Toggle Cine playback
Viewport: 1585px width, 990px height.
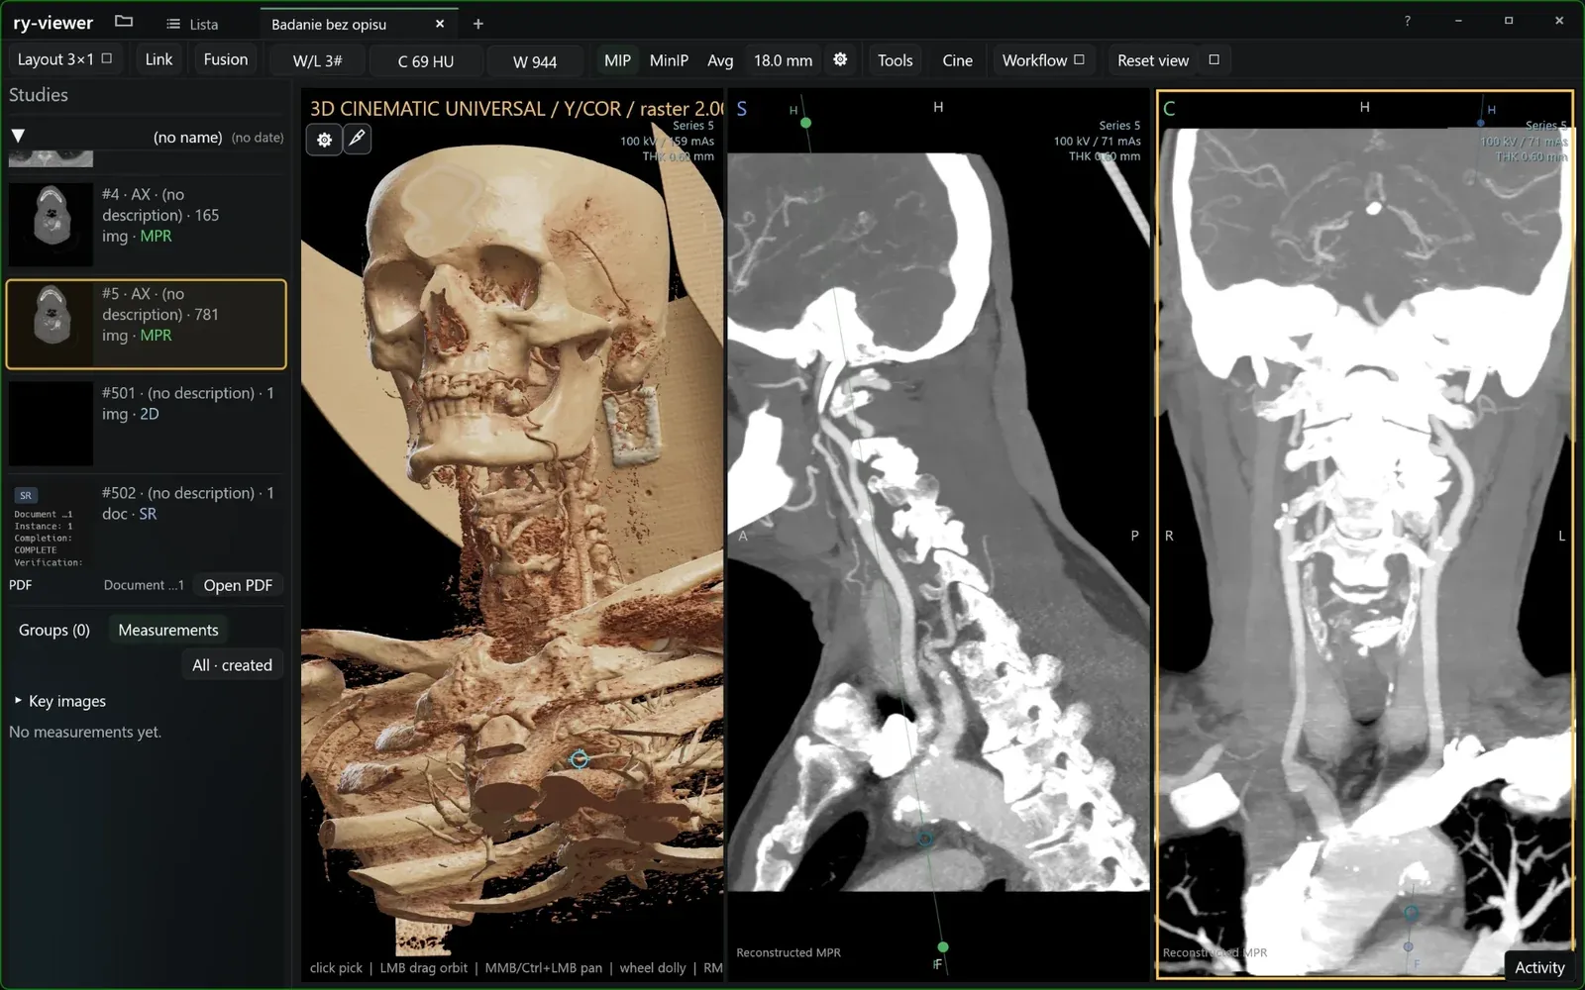click(x=957, y=60)
